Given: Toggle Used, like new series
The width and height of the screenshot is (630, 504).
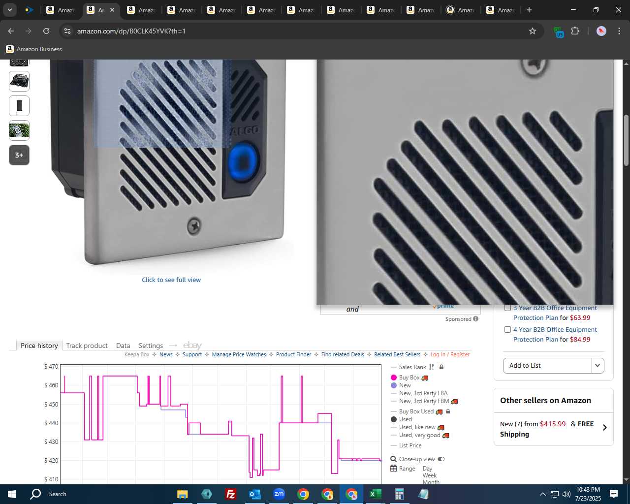Looking at the screenshot, I should pyautogui.click(x=417, y=427).
